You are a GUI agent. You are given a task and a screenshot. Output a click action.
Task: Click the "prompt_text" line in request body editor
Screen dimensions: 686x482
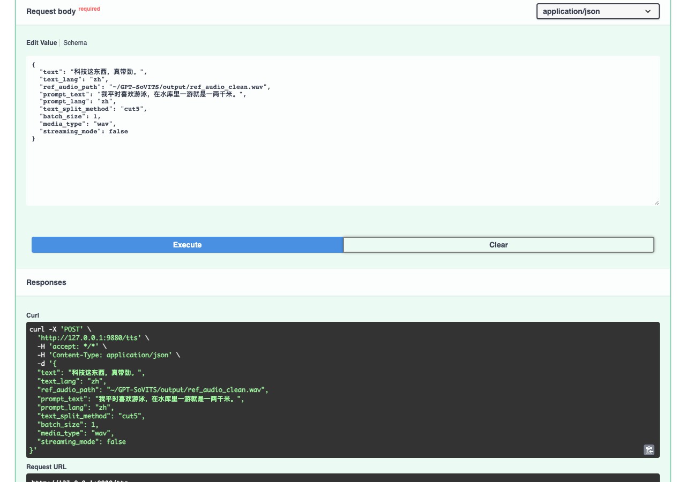pos(144,94)
